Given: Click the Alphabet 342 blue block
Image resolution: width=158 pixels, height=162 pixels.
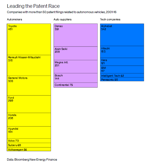Looking at the screenshot, I should [x=122, y=35].
